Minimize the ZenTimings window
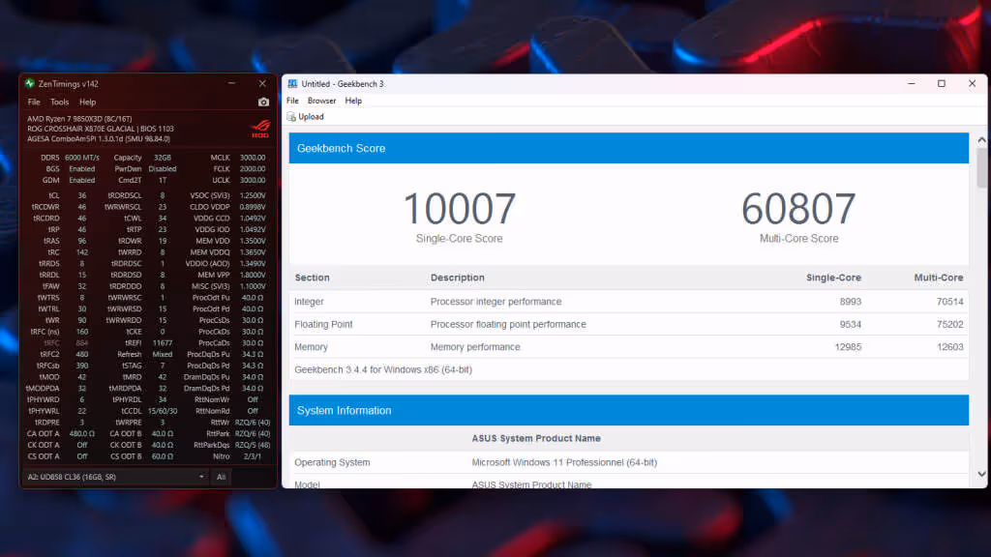 click(232, 83)
